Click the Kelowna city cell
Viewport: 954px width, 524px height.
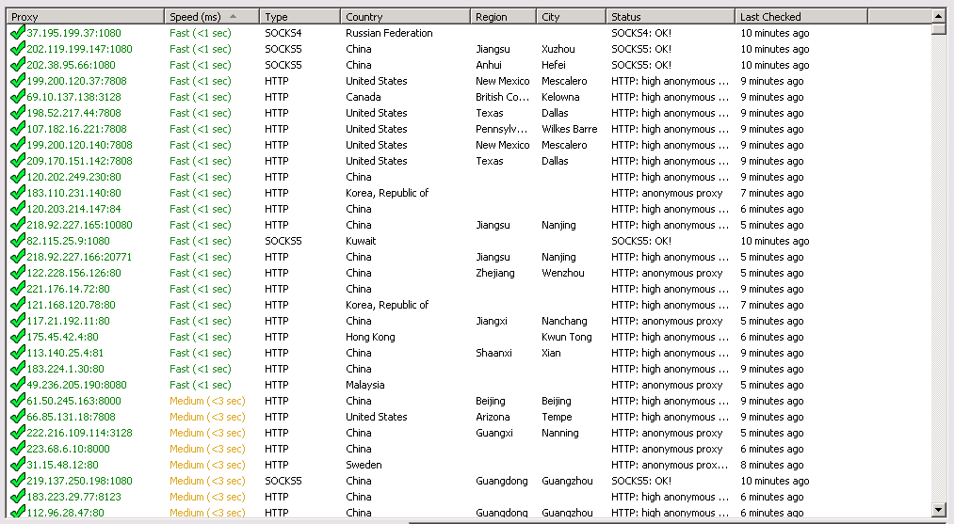coord(560,97)
